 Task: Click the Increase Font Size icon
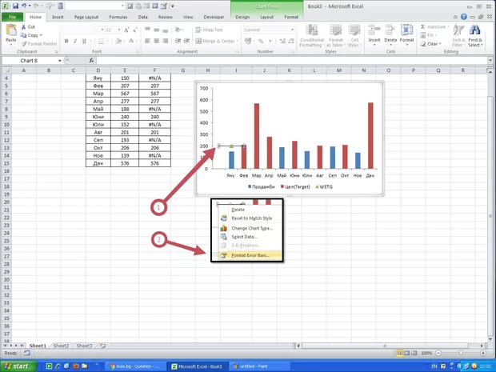[x=126, y=30]
